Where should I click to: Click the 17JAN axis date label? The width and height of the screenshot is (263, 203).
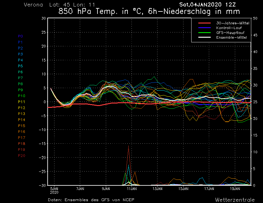click(x=209, y=189)
